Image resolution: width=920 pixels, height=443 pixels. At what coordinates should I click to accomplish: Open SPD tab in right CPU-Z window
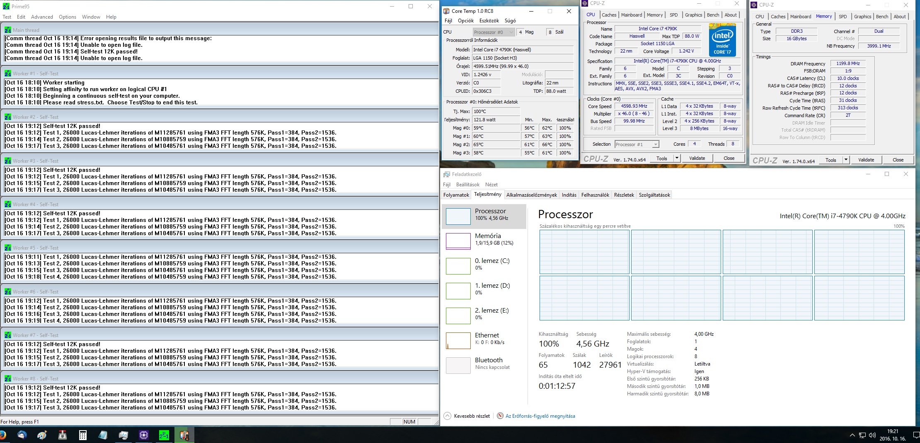pos(843,17)
